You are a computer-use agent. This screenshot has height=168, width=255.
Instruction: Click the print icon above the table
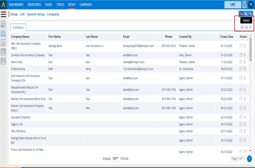click(x=246, y=27)
